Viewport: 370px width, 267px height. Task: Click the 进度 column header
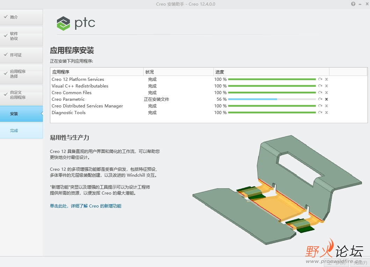pyautogui.click(x=271, y=72)
